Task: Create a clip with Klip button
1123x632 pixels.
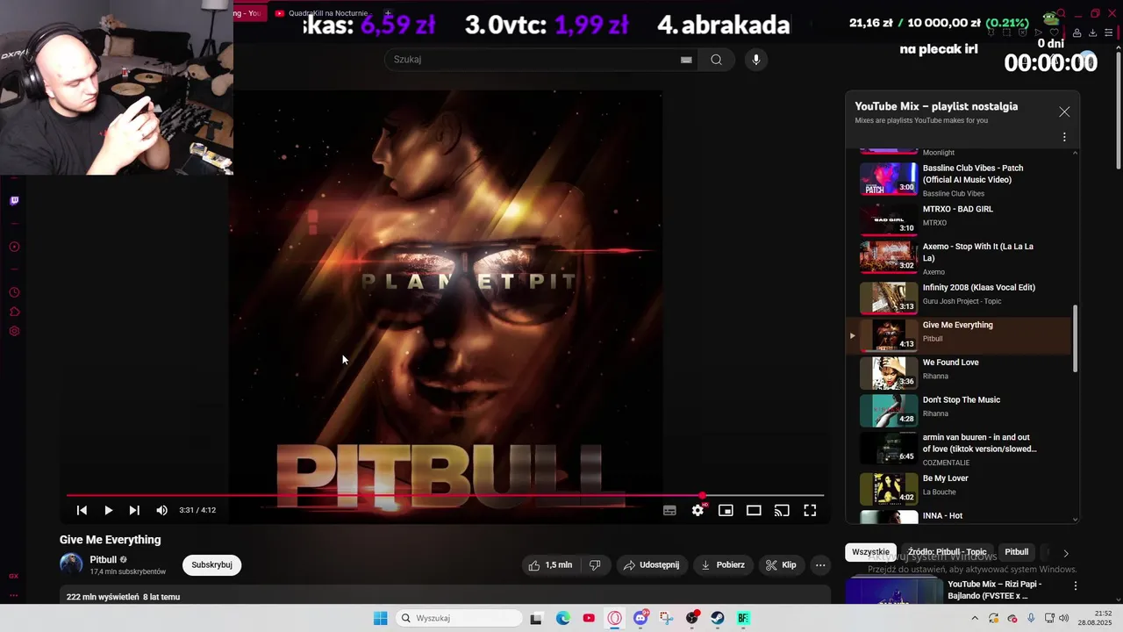Action: coord(781,565)
